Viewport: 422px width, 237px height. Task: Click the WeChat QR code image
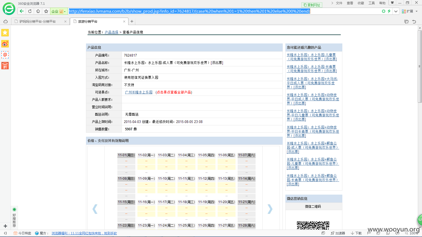pos(313,225)
